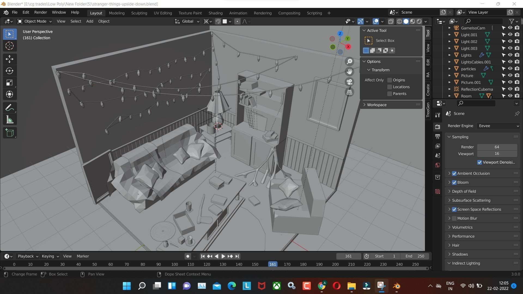523x294 pixels.
Task: Switch to Modeling workspace tab
Action: (117, 13)
